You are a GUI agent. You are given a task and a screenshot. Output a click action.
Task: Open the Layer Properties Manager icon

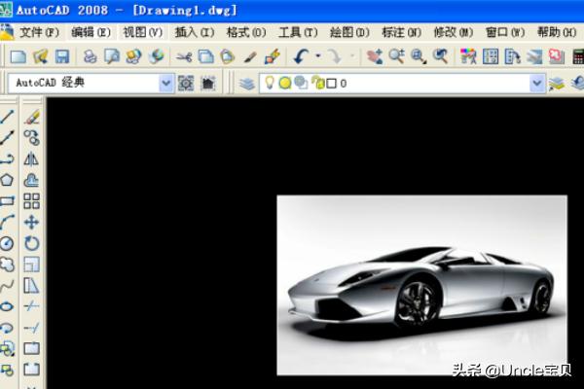[246, 84]
